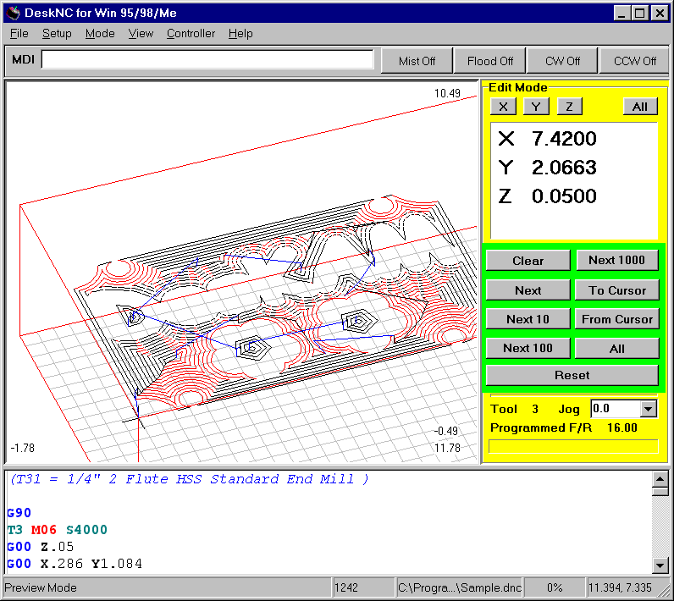
Task: Open the File menu
Action: [19, 34]
